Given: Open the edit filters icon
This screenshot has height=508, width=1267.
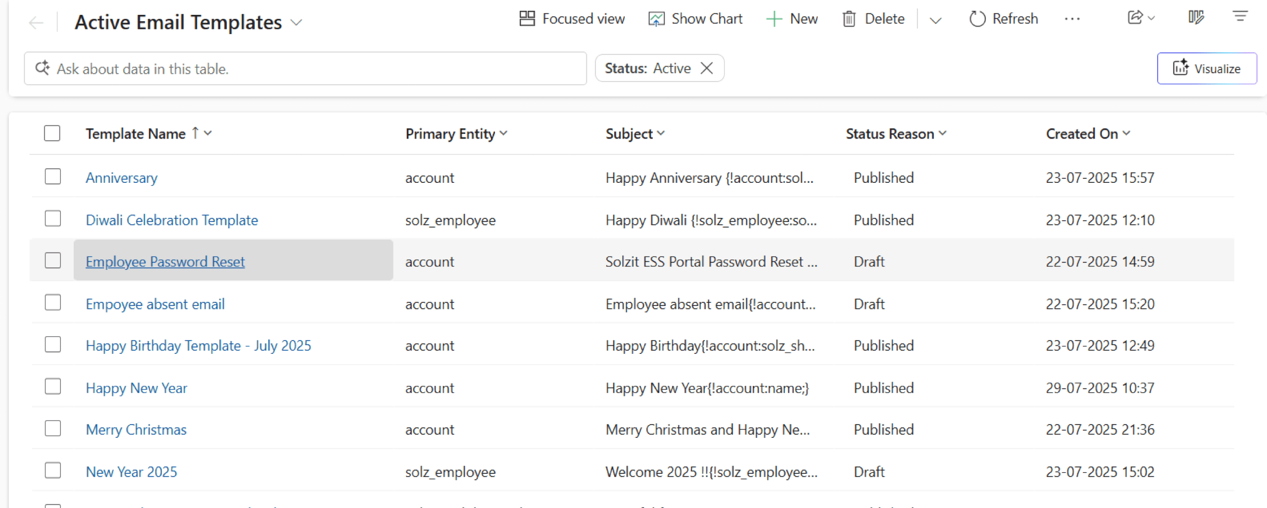Looking at the screenshot, I should (x=1240, y=17).
